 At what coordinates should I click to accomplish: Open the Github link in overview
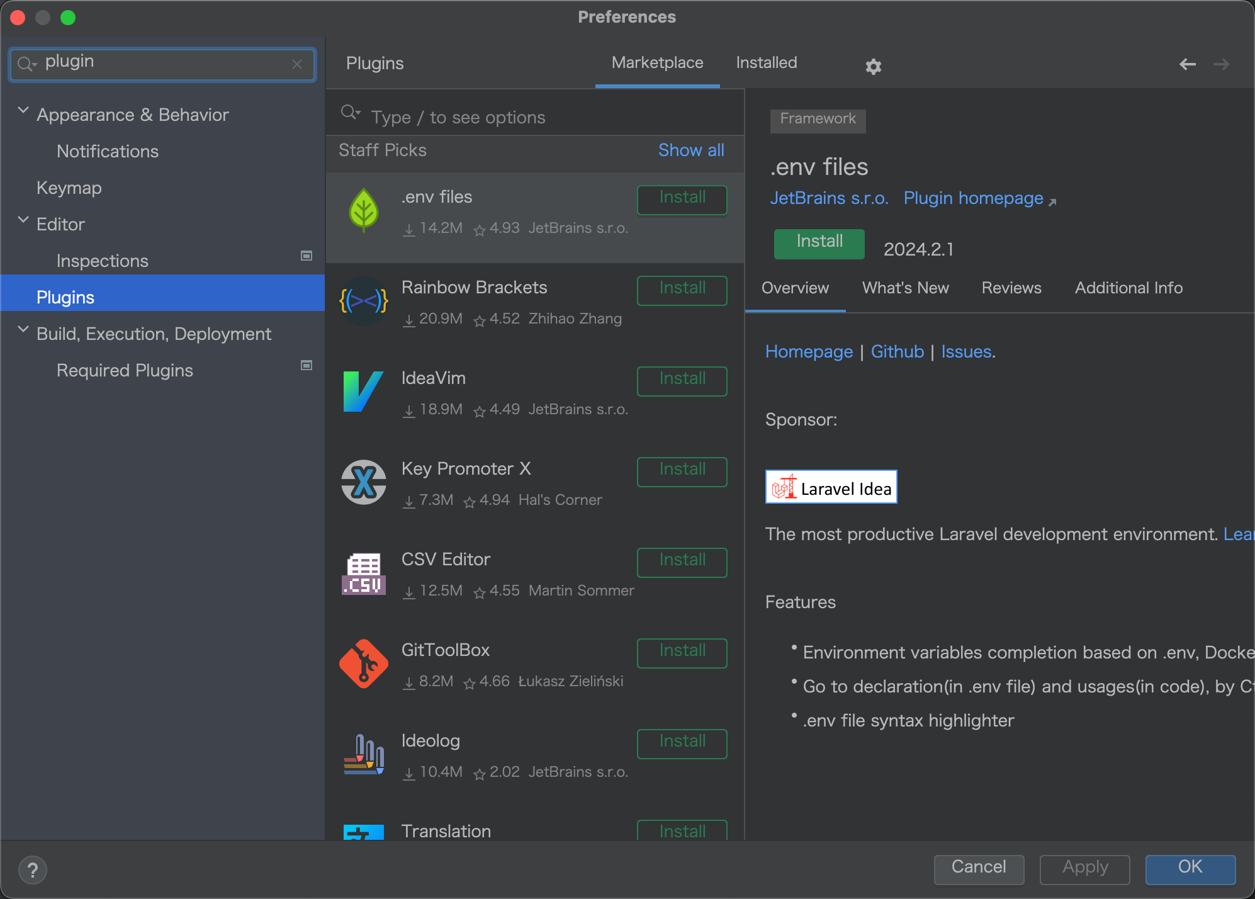[x=897, y=352]
